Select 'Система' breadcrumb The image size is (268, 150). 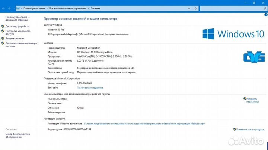click(x=95, y=8)
